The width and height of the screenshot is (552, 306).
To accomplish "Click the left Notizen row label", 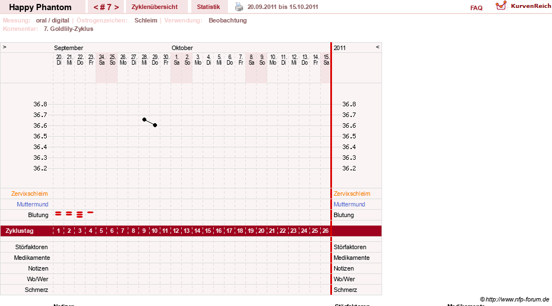I will 38,269.
